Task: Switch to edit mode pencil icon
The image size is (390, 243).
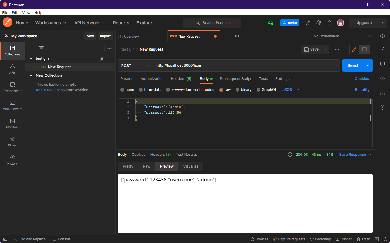Action: [355, 49]
